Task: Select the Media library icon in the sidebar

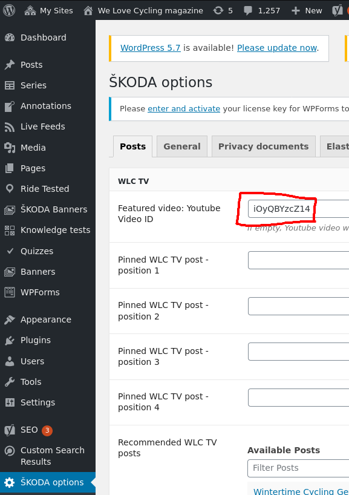Action: tap(10, 148)
